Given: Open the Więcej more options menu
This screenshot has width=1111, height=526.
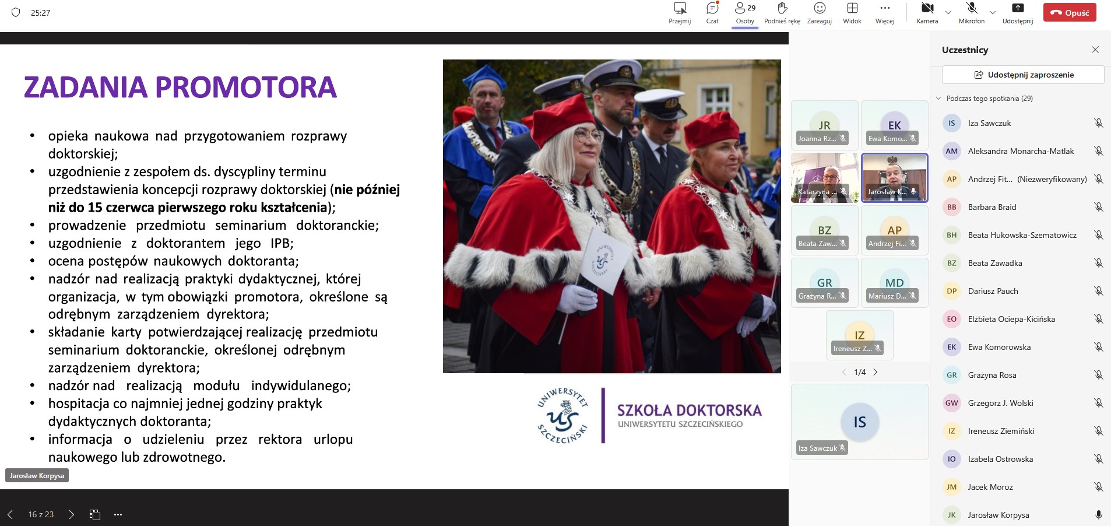Looking at the screenshot, I should 884,13.
